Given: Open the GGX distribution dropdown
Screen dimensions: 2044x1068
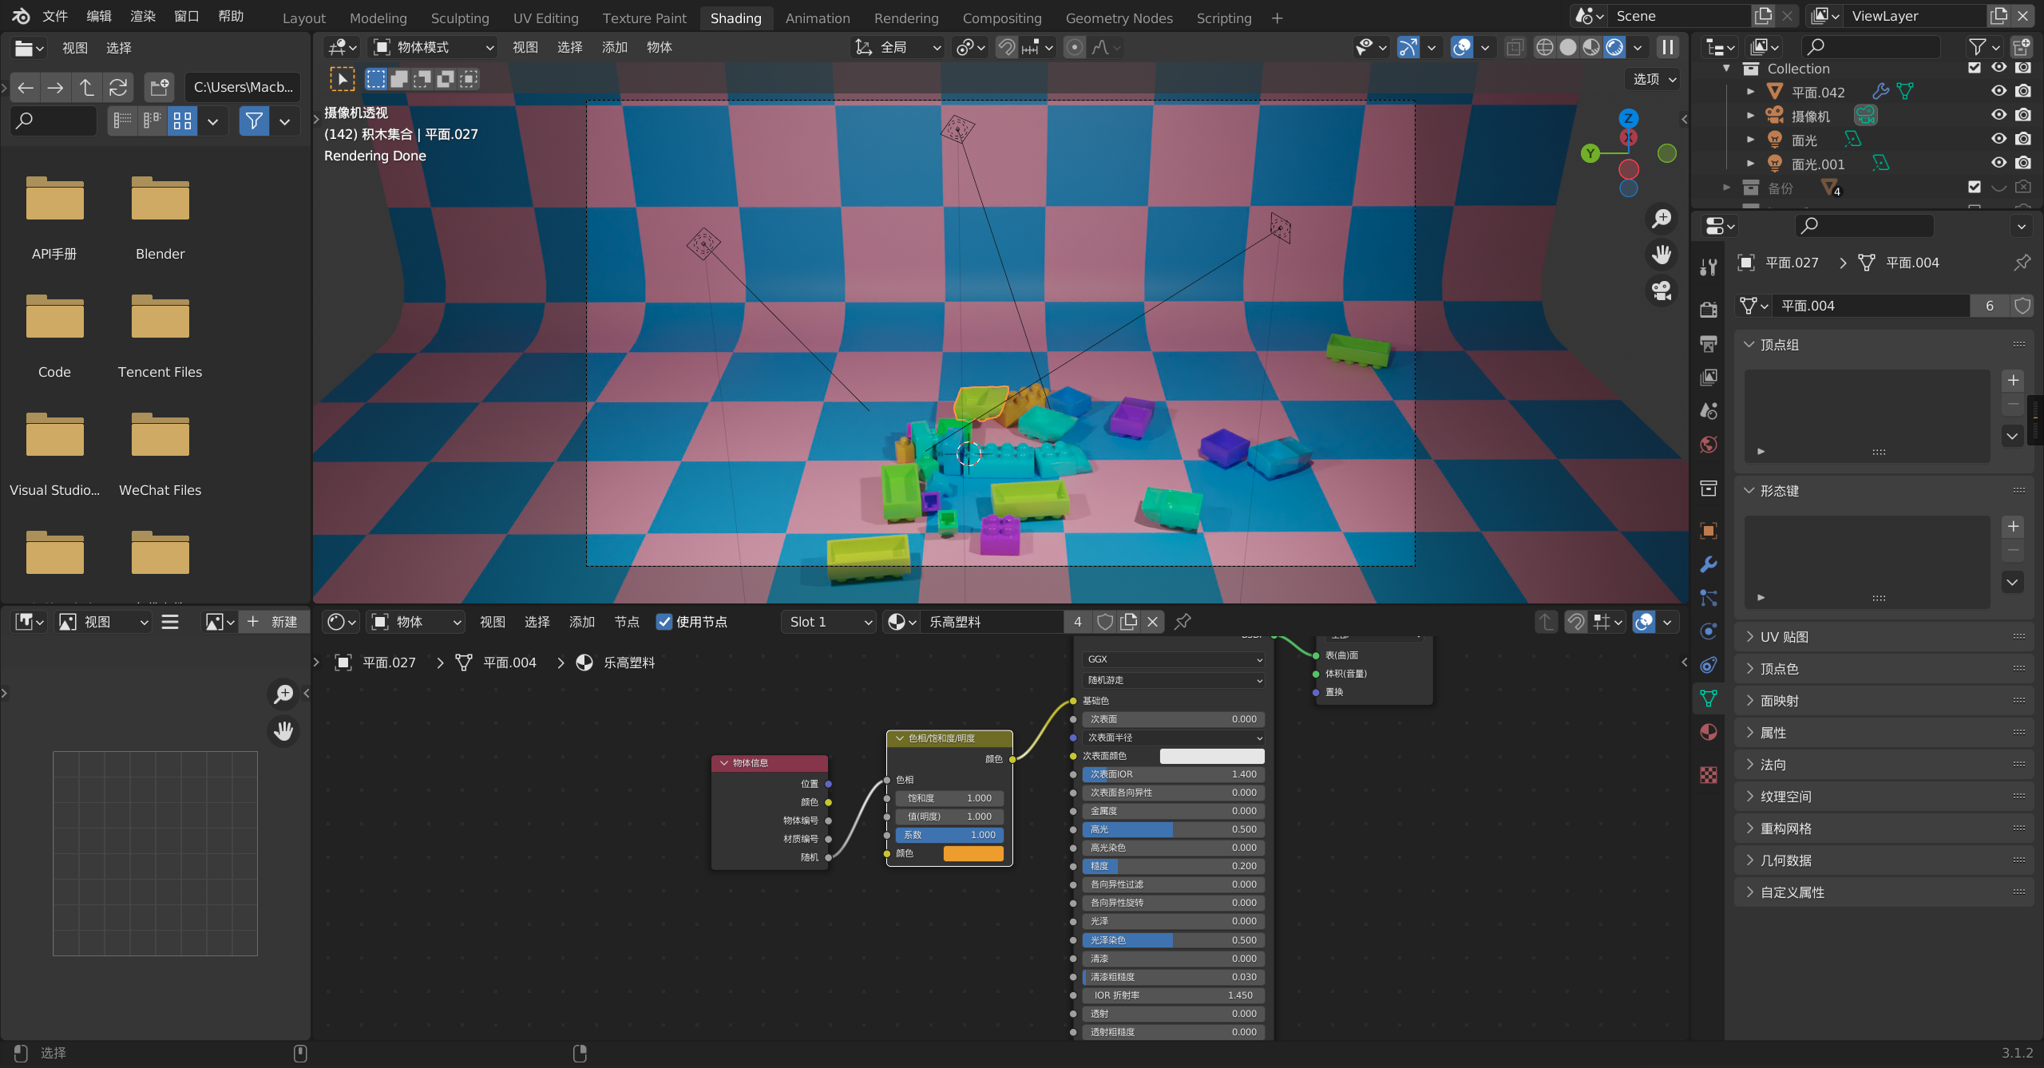Looking at the screenshot, I should tap(1174, 659).
